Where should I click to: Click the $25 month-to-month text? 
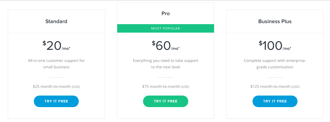(52, 87)
